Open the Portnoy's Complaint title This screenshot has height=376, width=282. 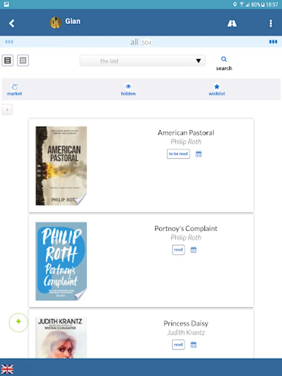point(186,228)
